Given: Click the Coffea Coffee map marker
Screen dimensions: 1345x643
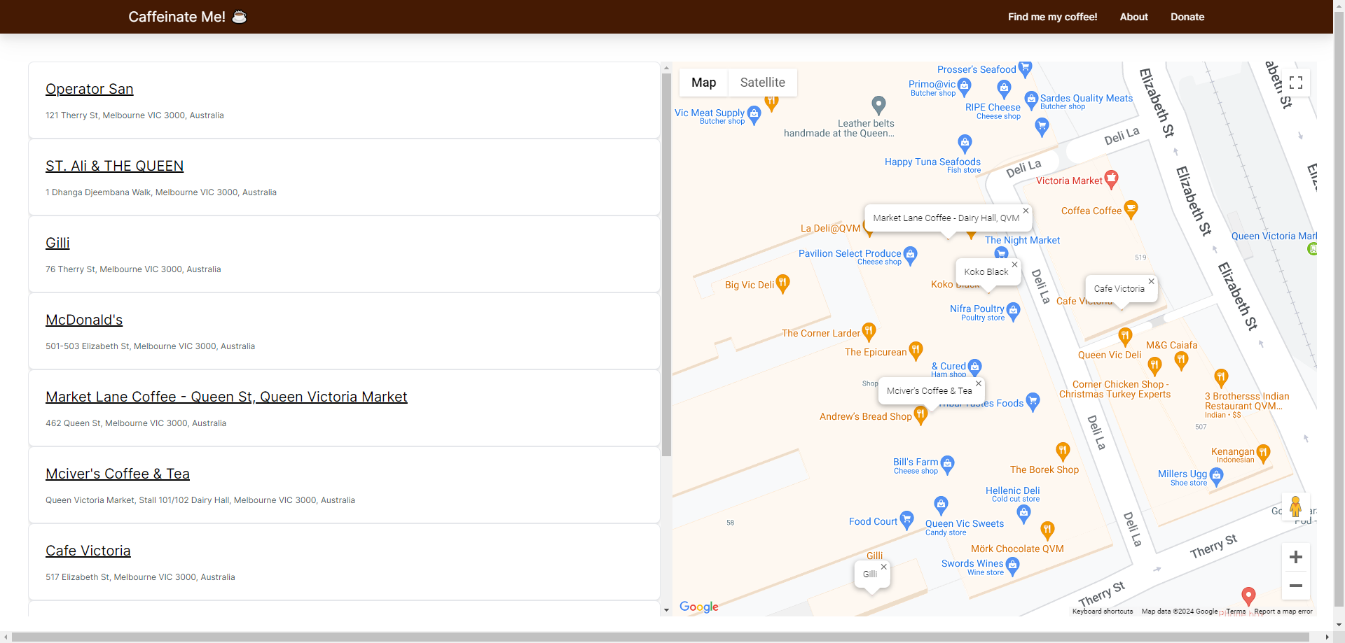Looking at the screenshot, I should pyautogui.click(x=1131, y=209).
